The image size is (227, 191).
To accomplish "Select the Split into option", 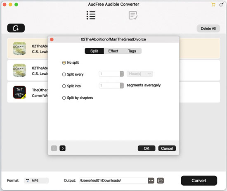I will point(64,86).
